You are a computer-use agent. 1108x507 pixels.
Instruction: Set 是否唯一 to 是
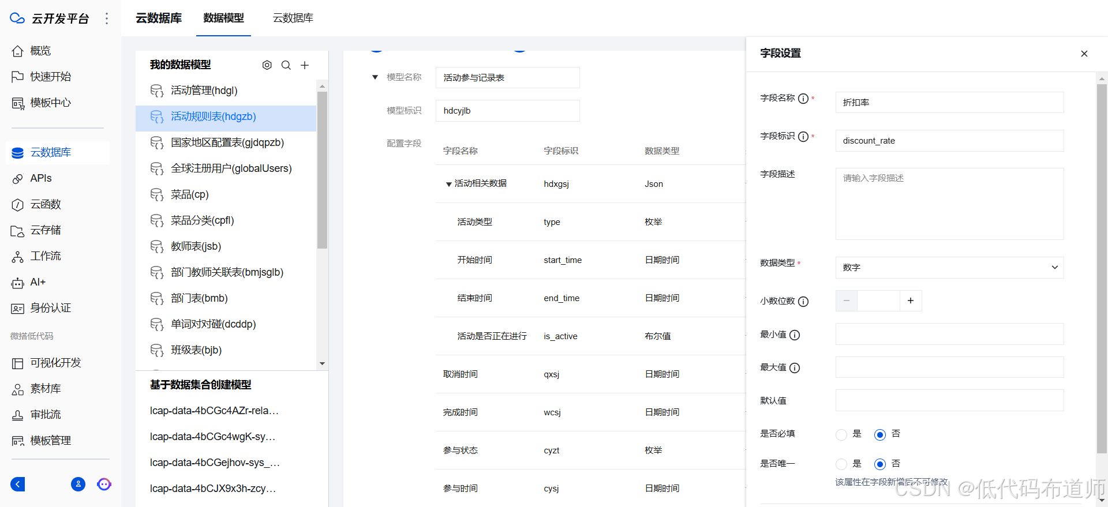coord(841,464)
